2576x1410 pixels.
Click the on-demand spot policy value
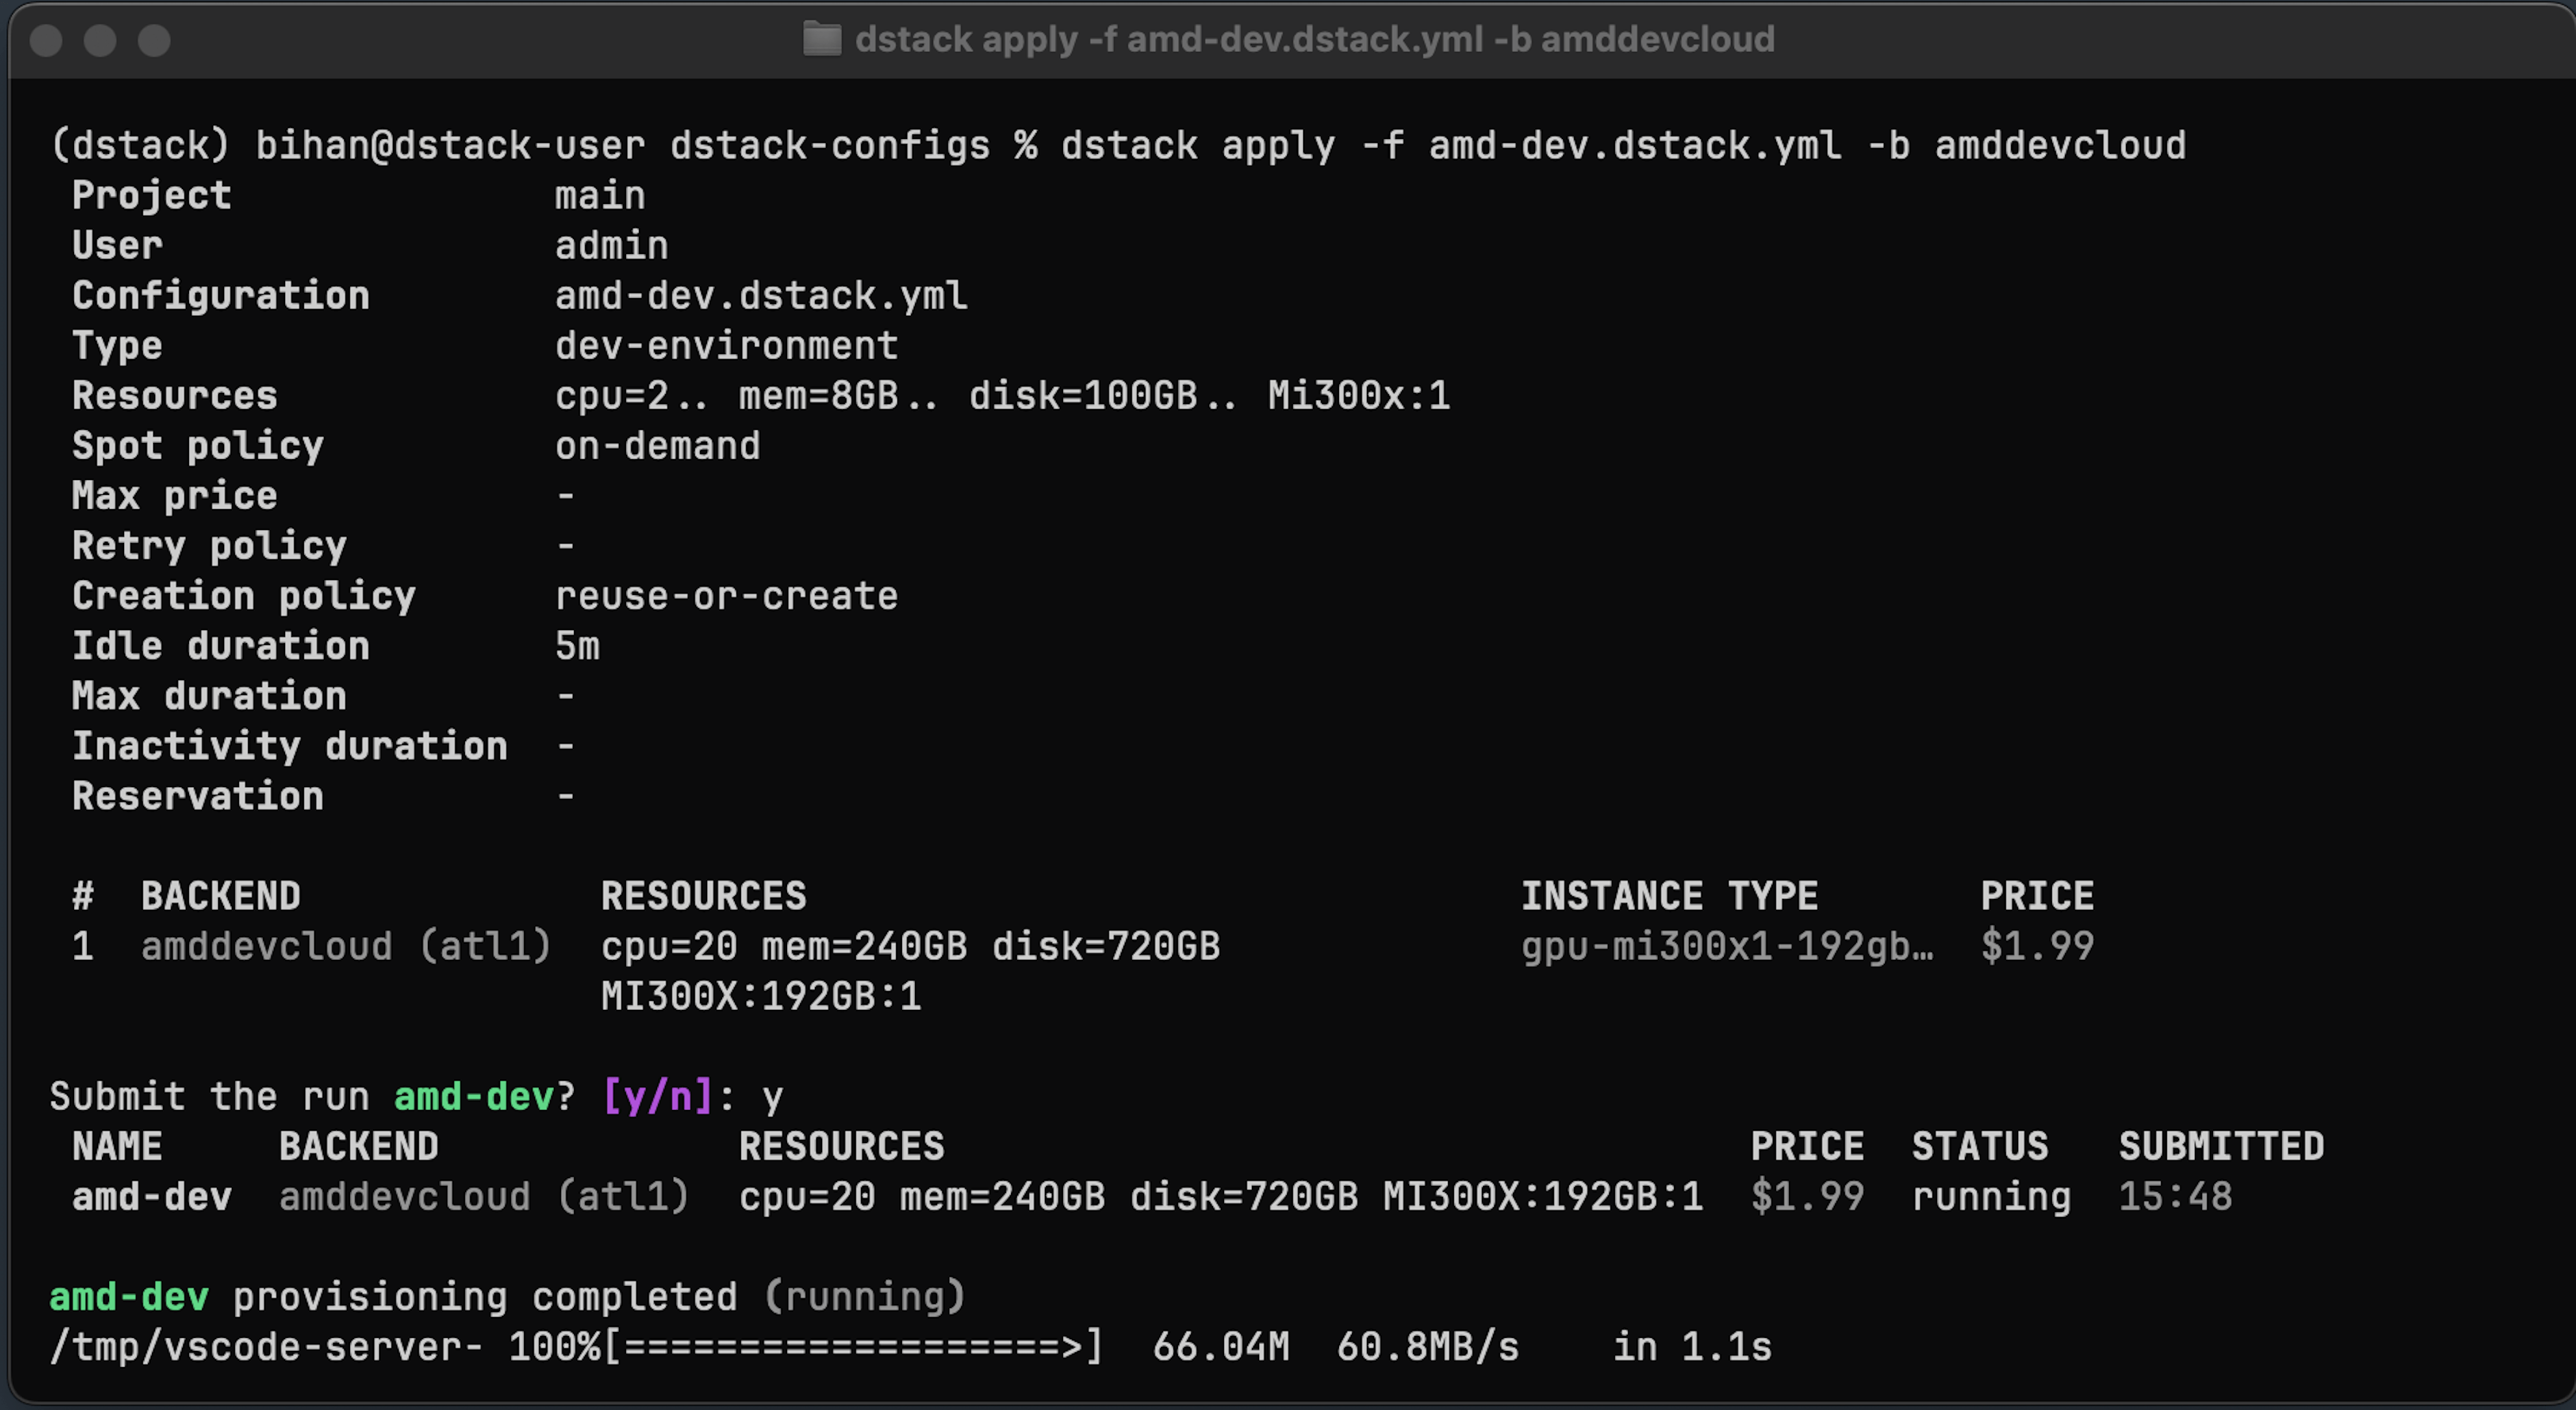[x=658, y=446]
